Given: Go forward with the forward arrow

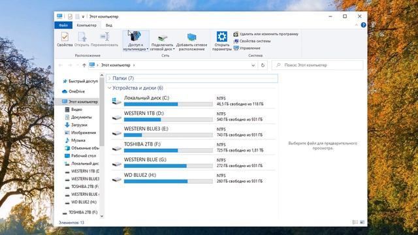Looking at the screenshot, I should point(70,65).
